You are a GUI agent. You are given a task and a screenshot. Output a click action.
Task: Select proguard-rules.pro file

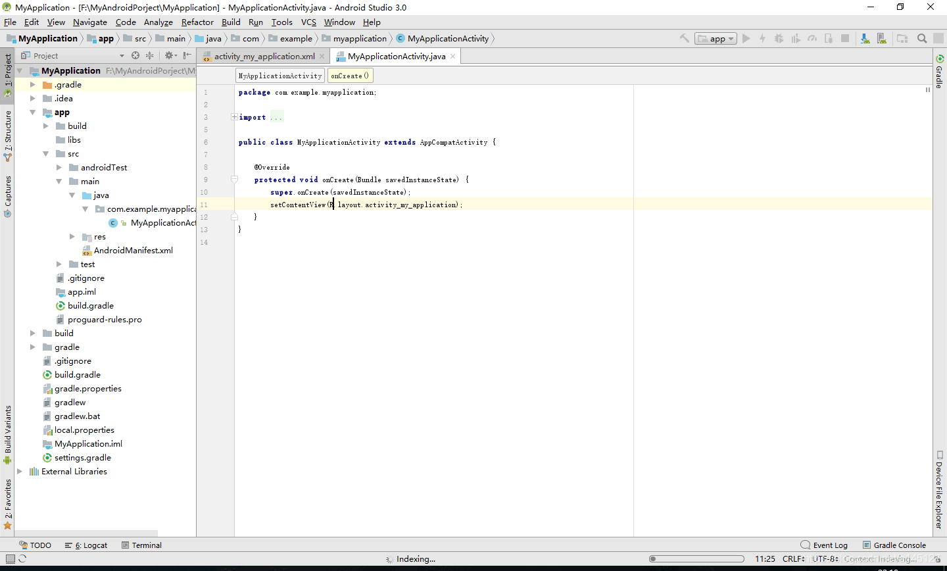click(99, 320)
